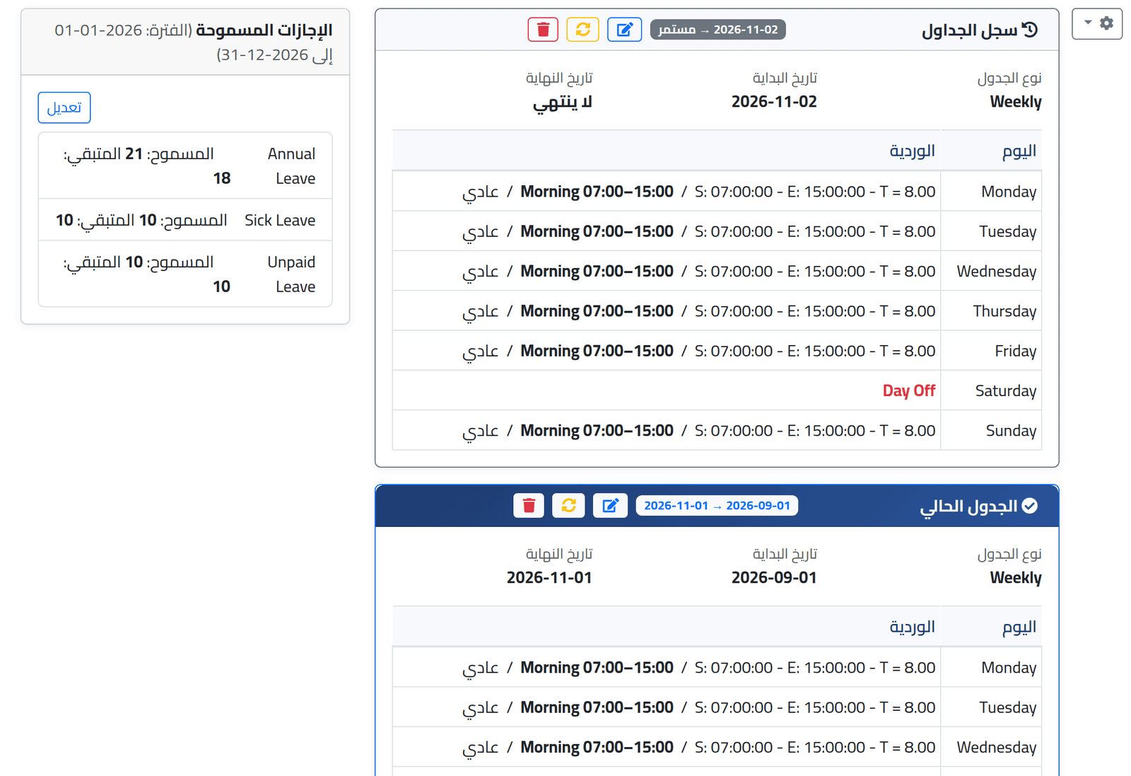The image size is (1131, 776).
Task: Click the الوردية column header in current schedule
Action: (x=912, y=627)
